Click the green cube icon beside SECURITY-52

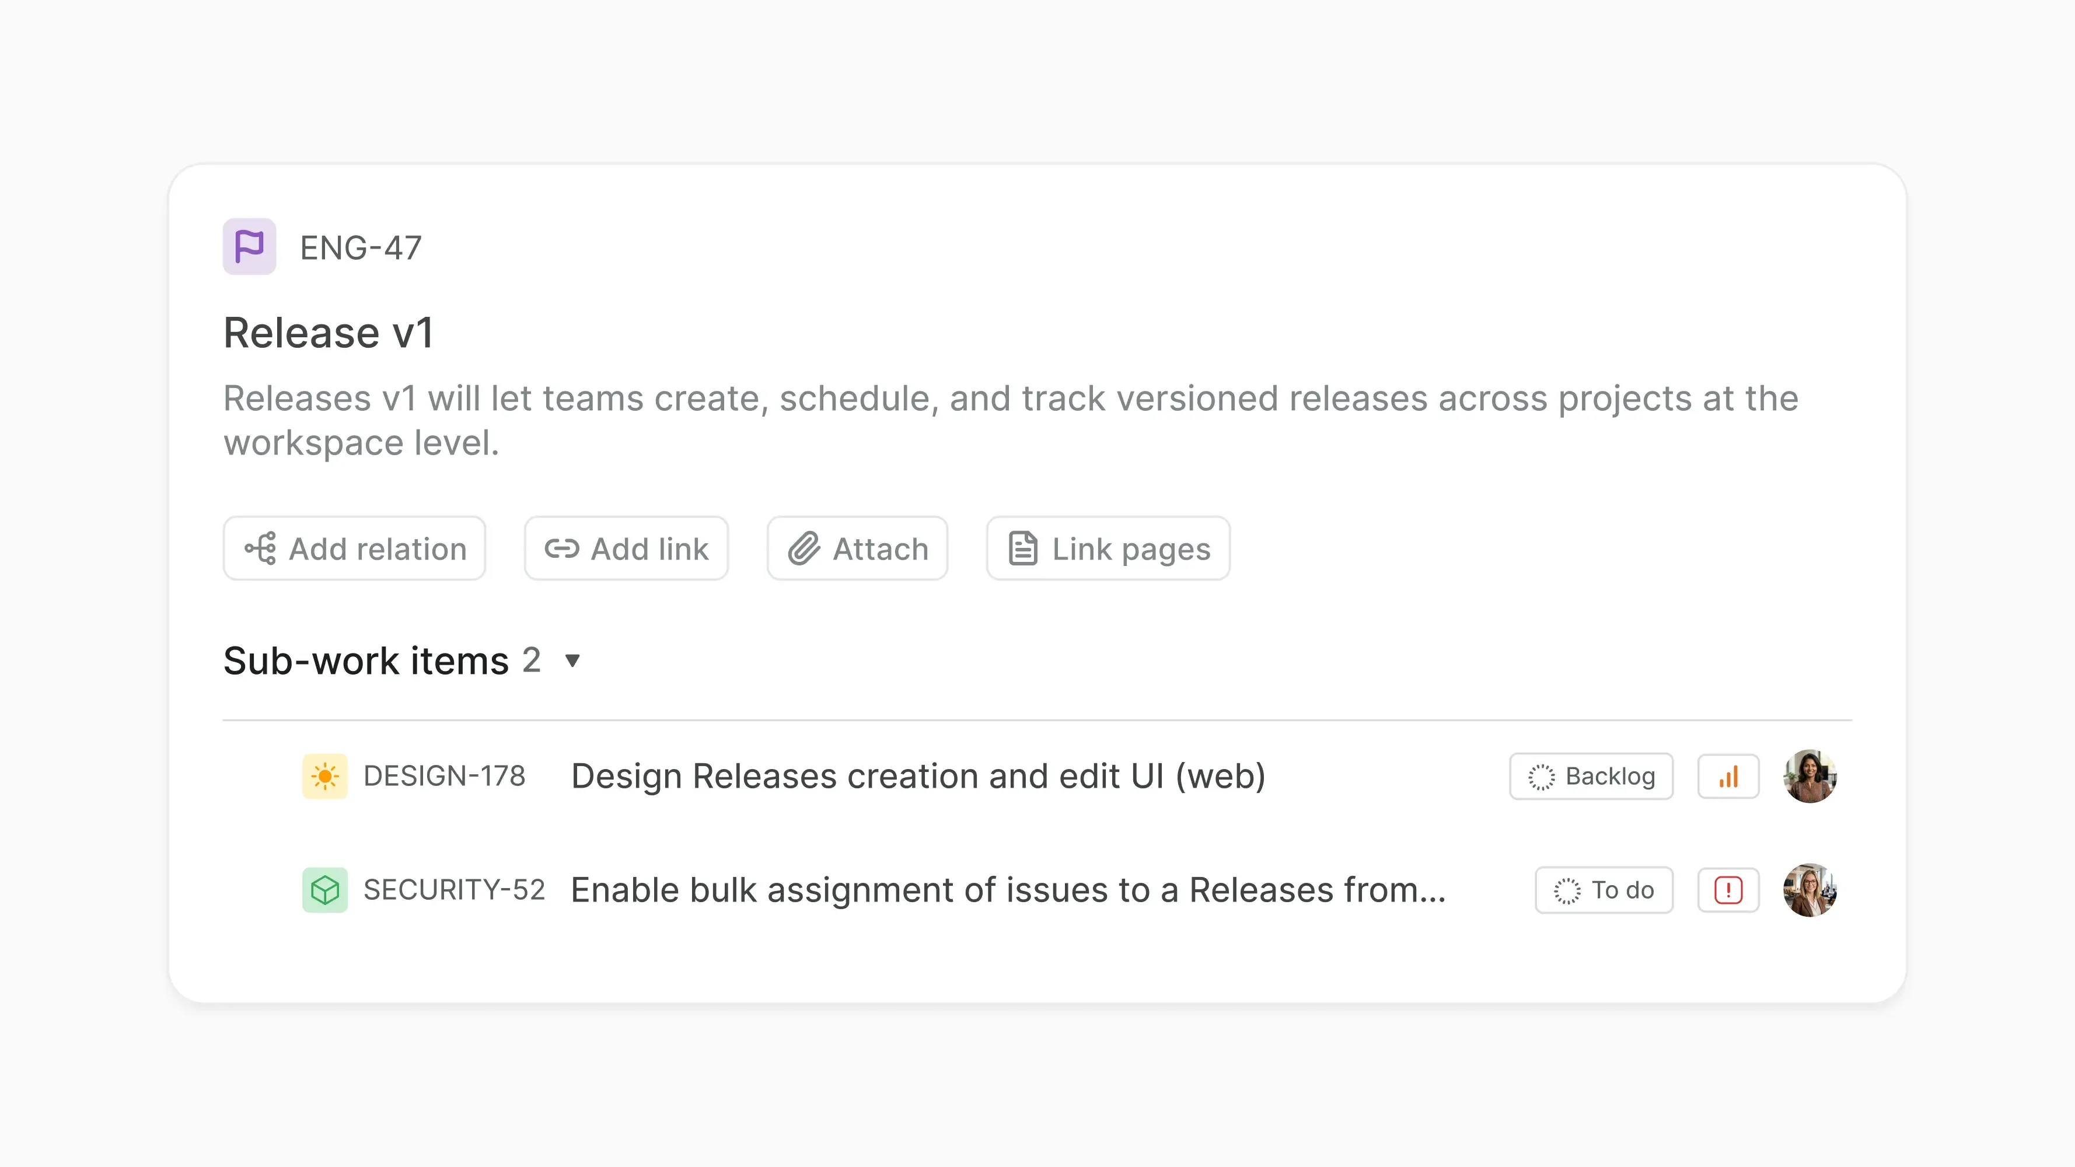pyautogui.click(x=326, y=890)
